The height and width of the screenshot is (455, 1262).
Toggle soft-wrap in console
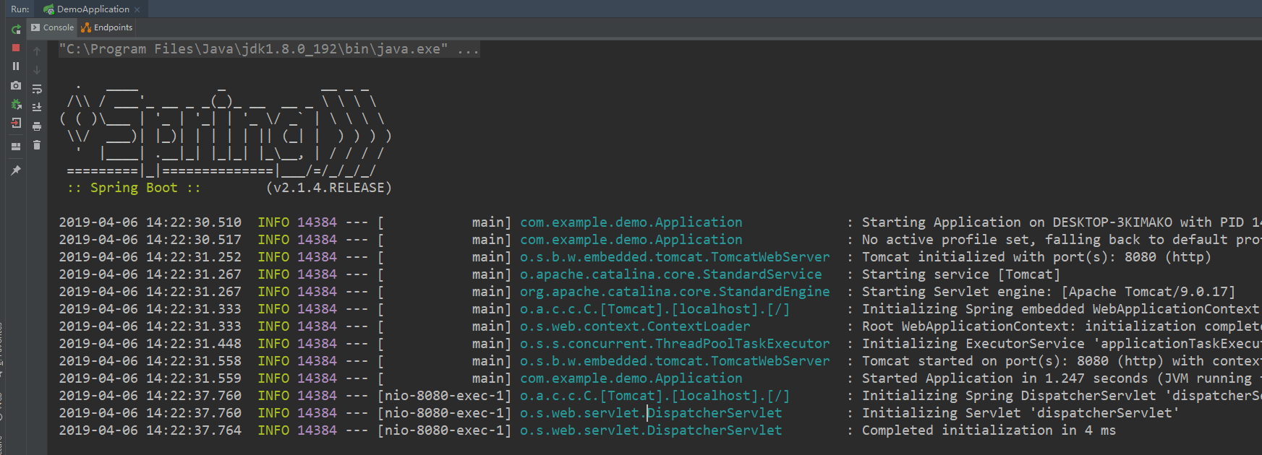click(37, 89)
